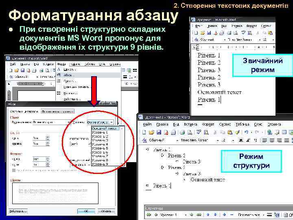
Task: Toggle Italic К in outline-mode Word window
Action: click(248, 140)
